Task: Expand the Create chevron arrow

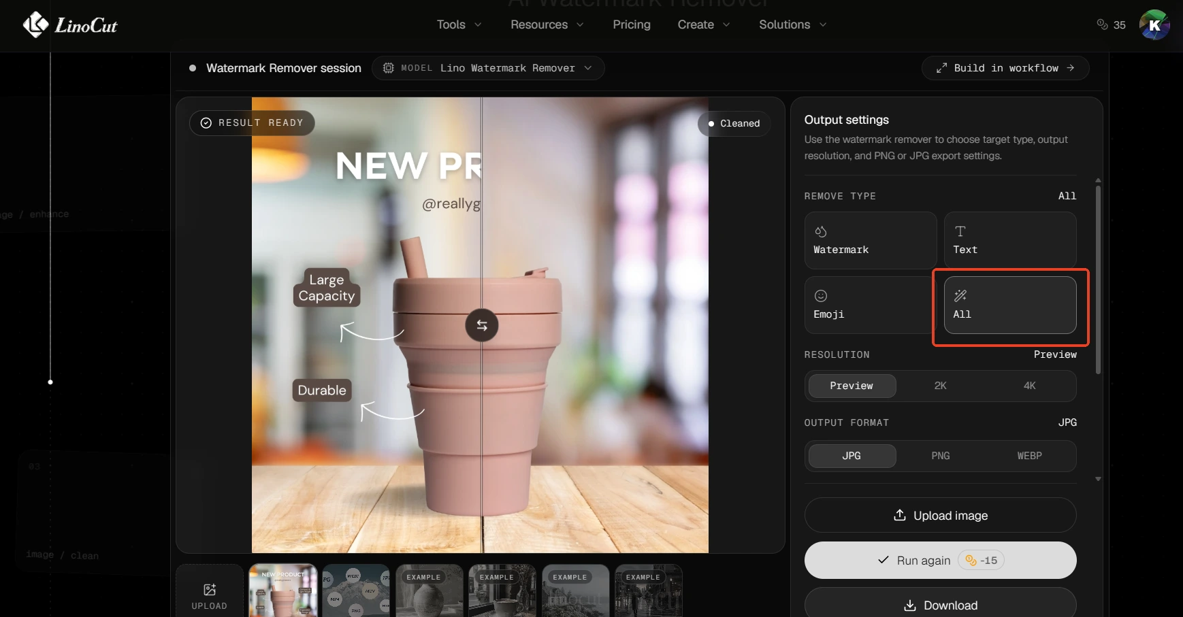Action: coord(726,24)
